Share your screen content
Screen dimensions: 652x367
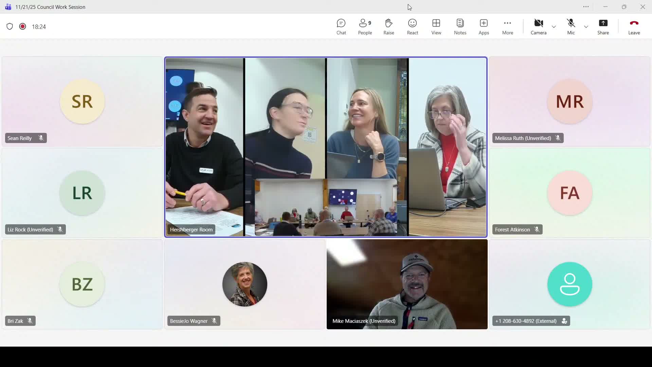click(603, 27)
